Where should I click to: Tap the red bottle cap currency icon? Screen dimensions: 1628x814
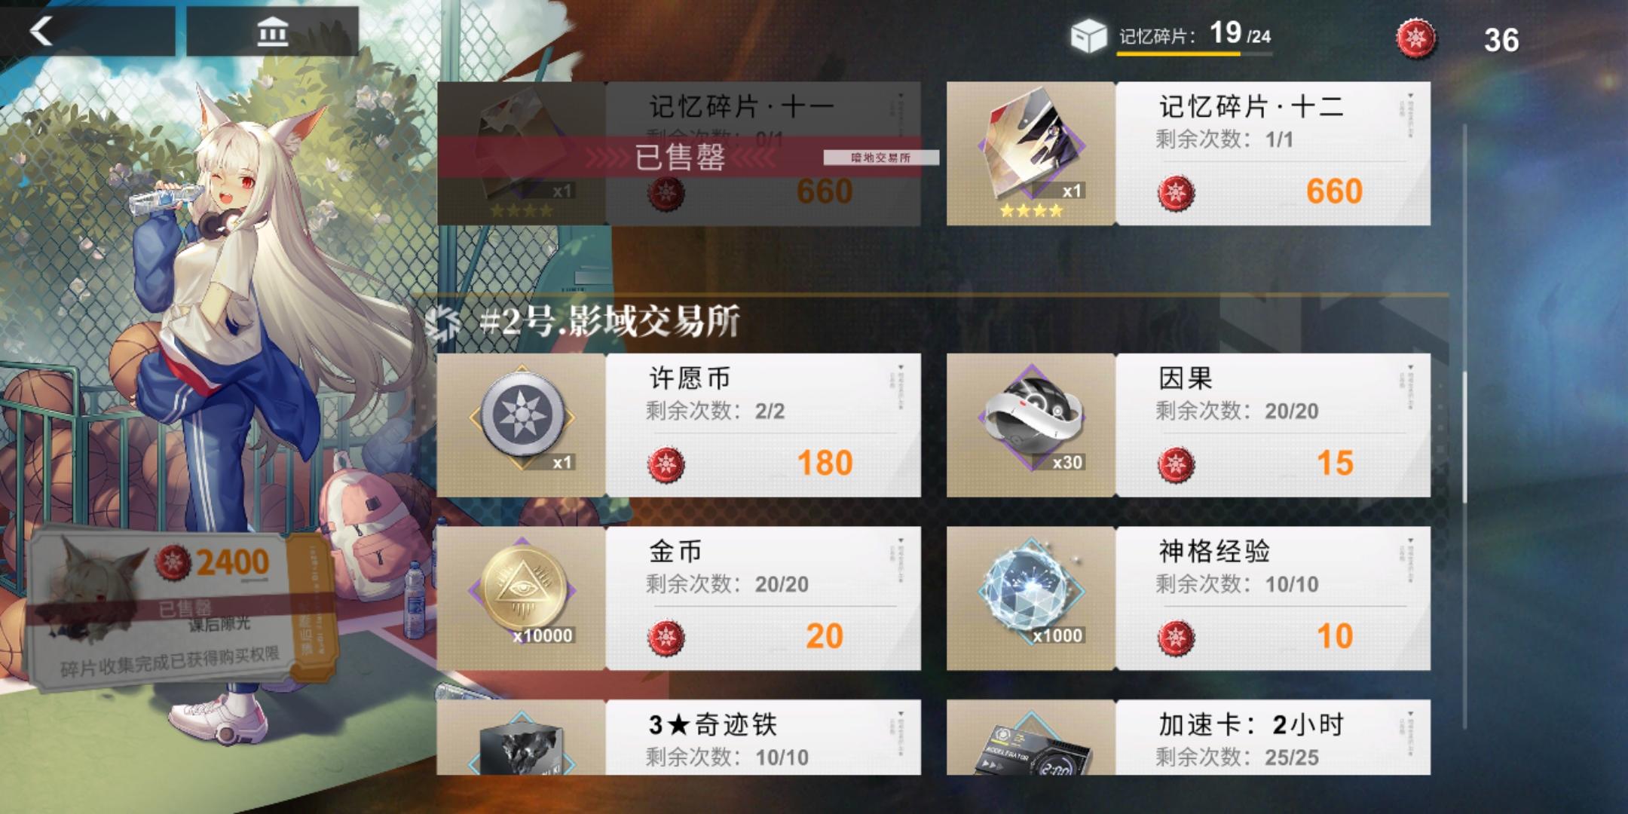pyautogui.click(x=1416, y=38)
